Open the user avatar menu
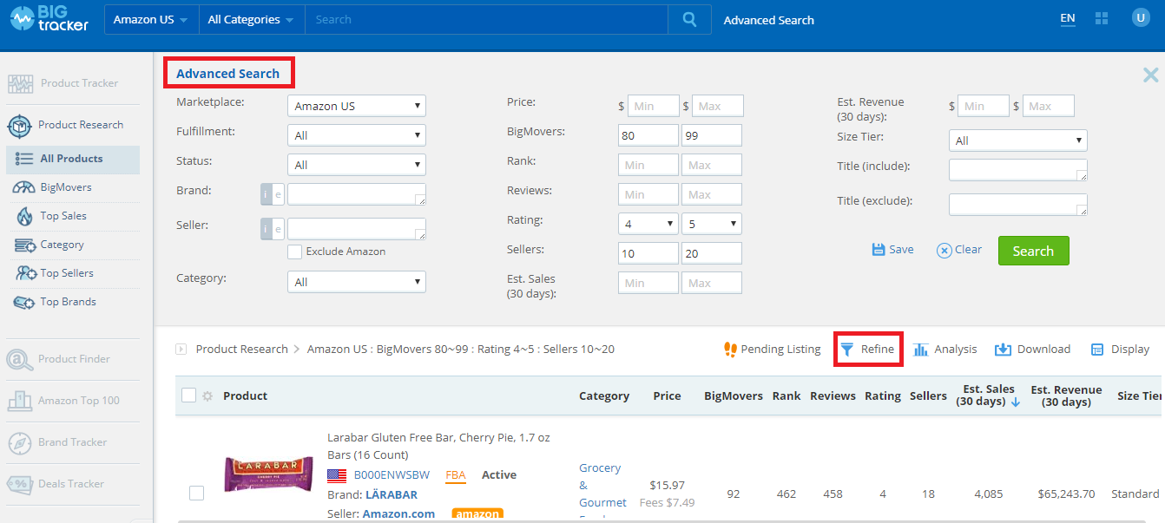Viewport: 1165px width, 523px height. click(x=1141, y=18)
